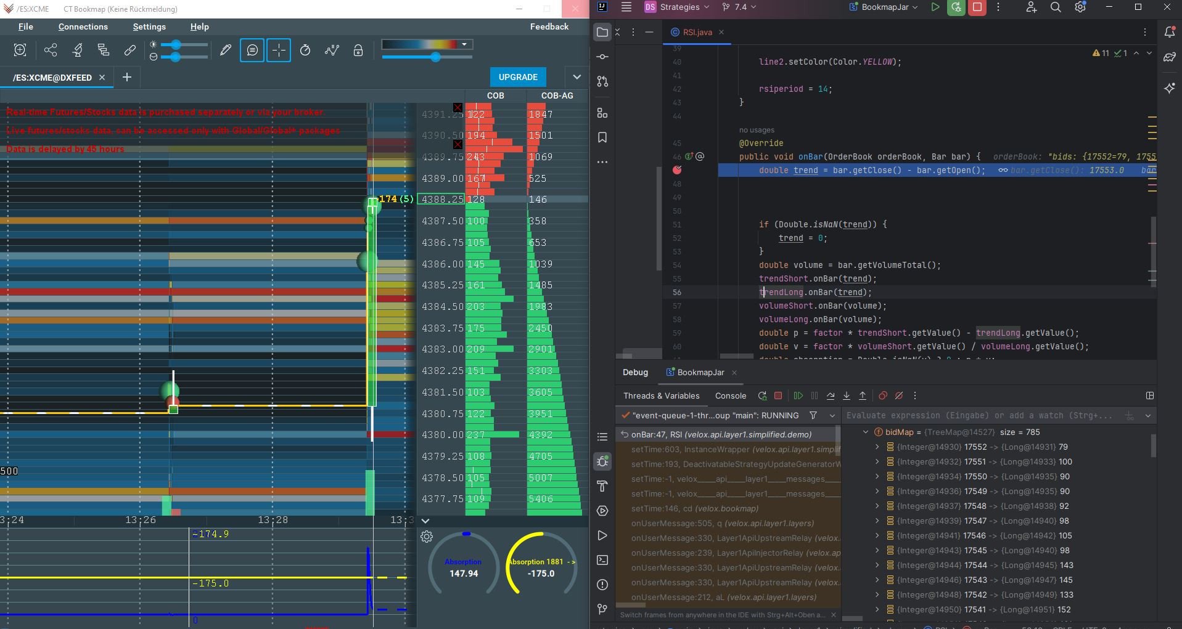This screenshot has height=629, width=1182.
Task: Switch to the Console tab
Action: click(x=731, y=396)
